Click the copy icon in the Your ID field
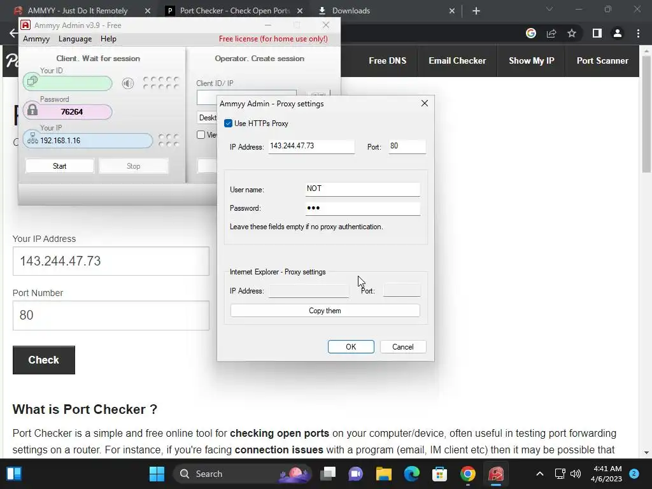 (32, 81)
